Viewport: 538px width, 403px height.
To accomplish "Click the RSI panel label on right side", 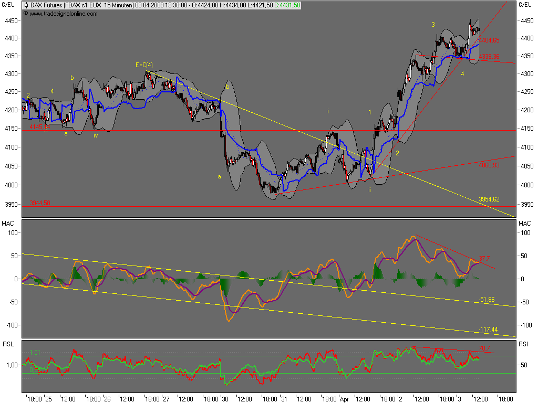I will point(523,344).
